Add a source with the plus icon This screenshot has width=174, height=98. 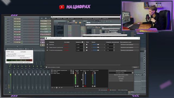click(x=52, y=88)
